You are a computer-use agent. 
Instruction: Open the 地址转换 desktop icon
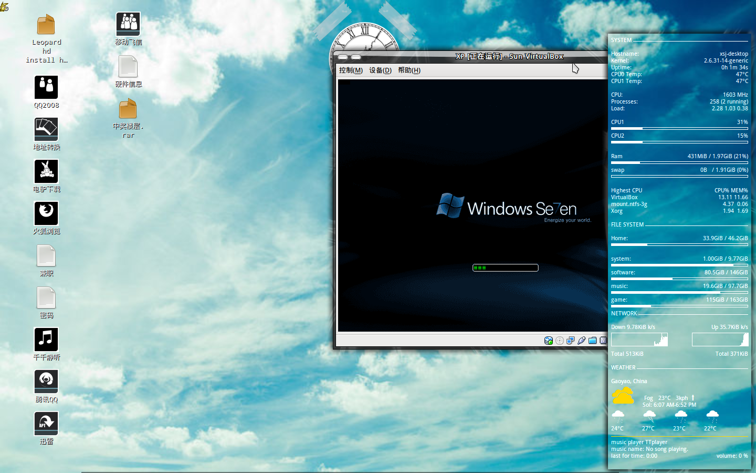46,129
